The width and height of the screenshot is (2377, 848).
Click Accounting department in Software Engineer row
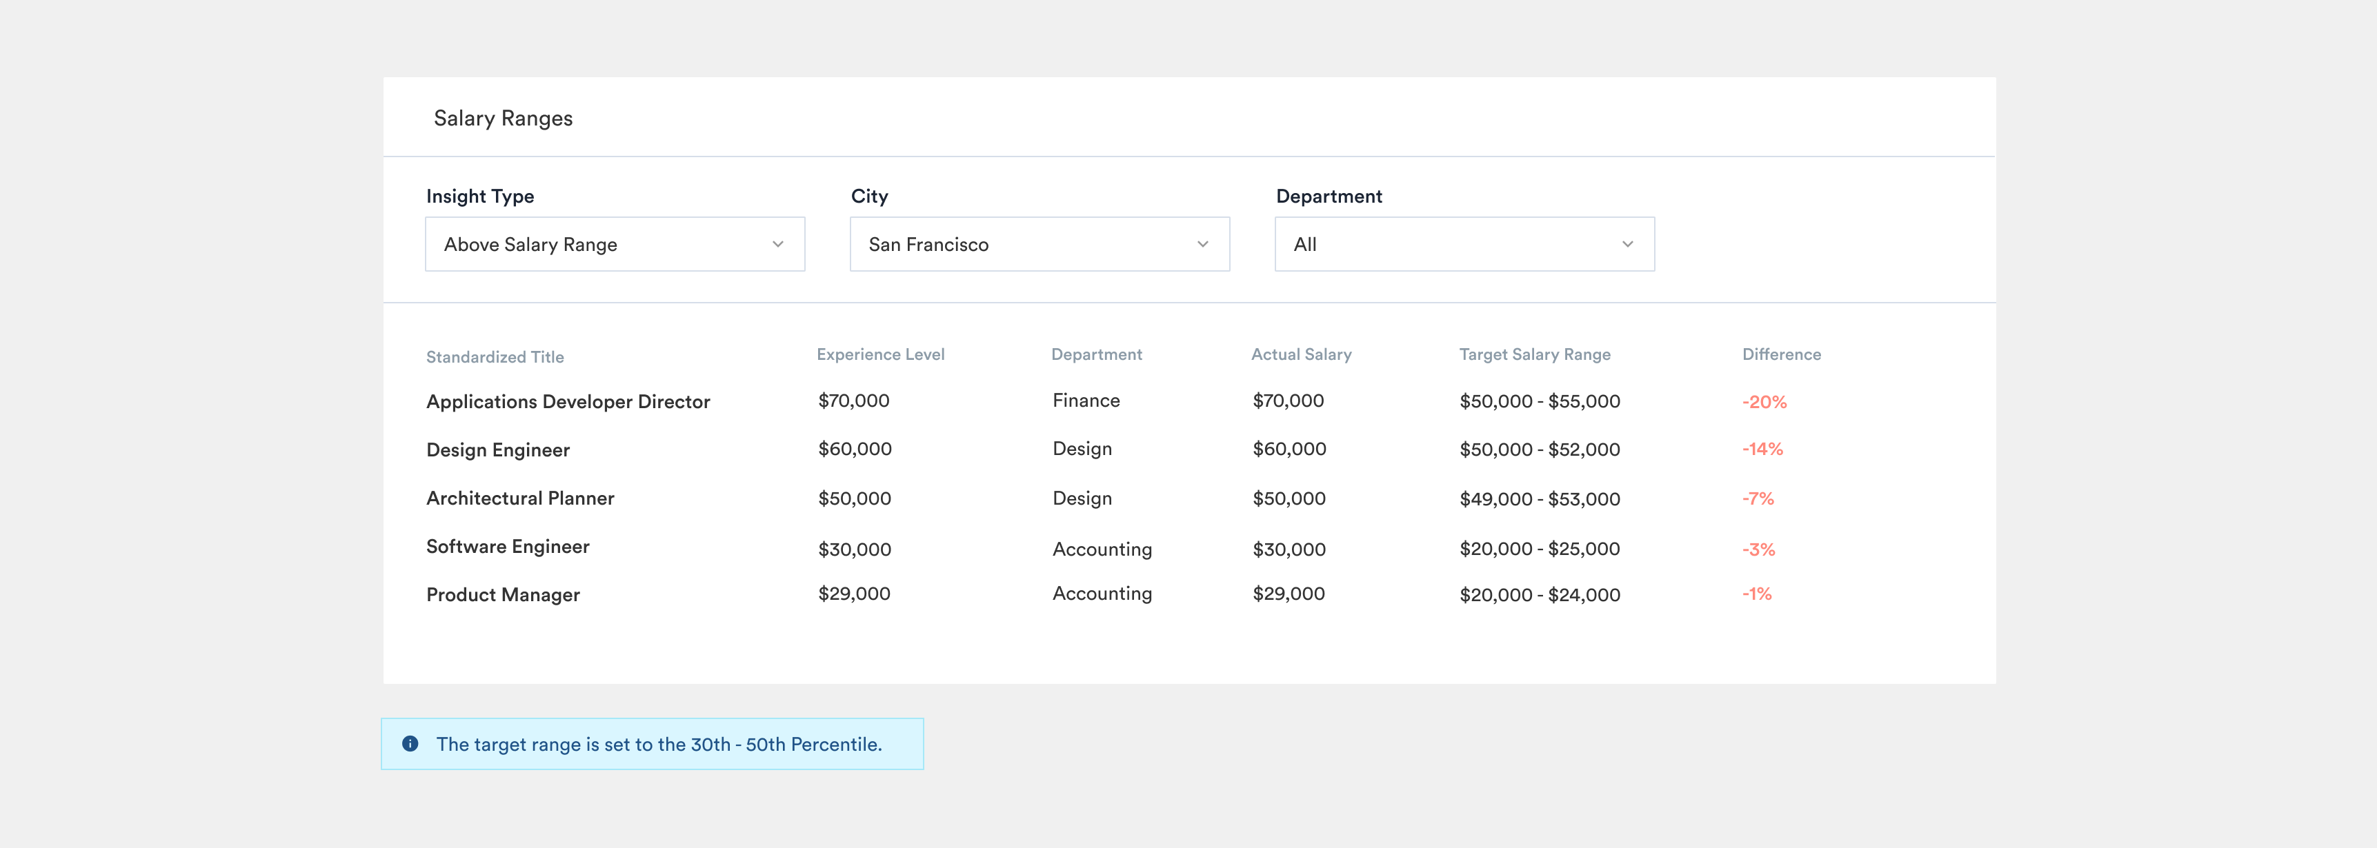[1102, 550]
